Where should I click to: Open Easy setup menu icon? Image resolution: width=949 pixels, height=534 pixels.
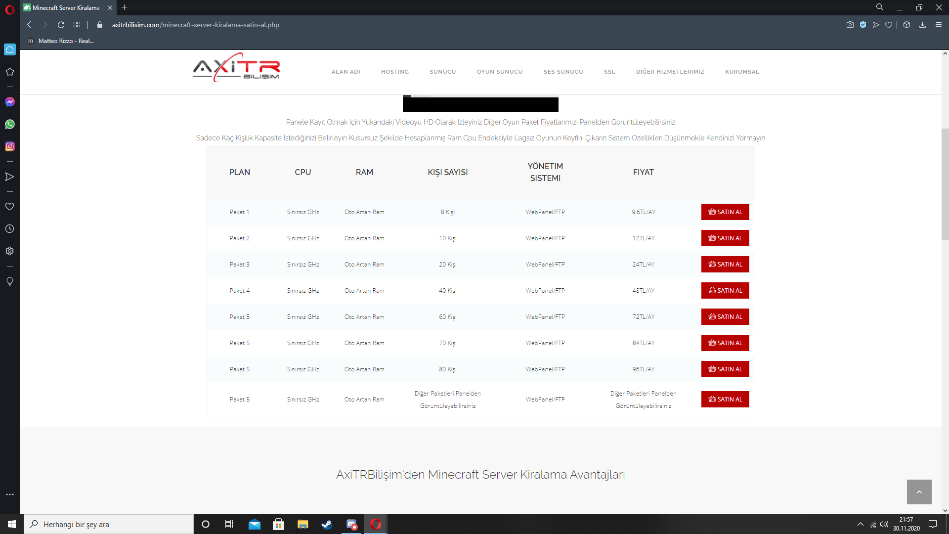click(x=939, y=25)
